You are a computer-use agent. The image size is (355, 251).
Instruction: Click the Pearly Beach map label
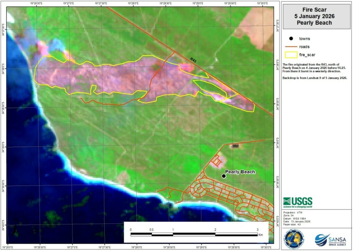click(x=240, y=172)
